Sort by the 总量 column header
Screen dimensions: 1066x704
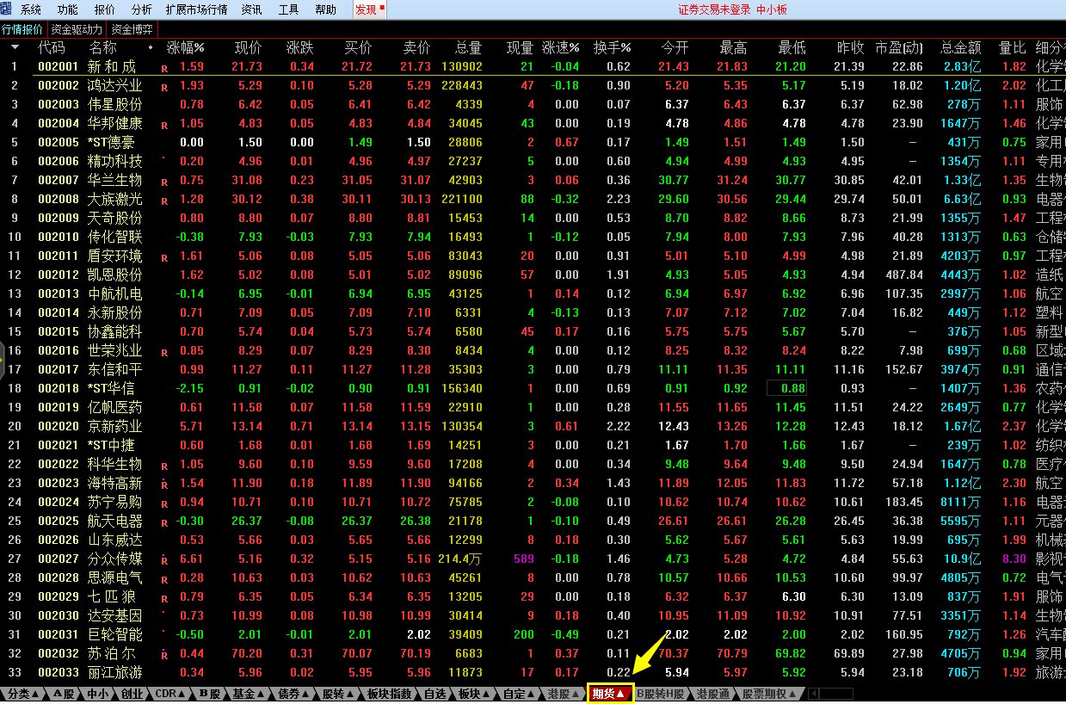point(468,47)
